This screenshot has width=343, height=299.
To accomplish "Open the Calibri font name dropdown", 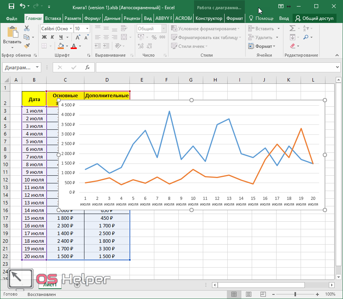I will tap(71, 29).
